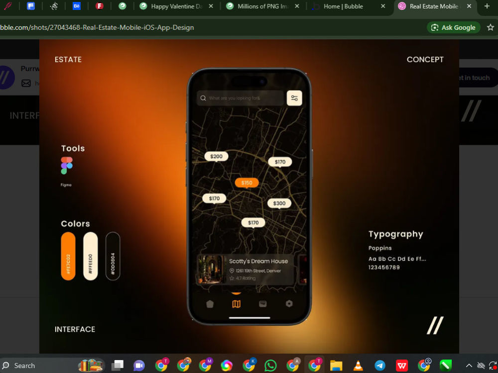This screenshot has height=373, width=498.
Task: Click the browser address bar URL
Action: 97,27
